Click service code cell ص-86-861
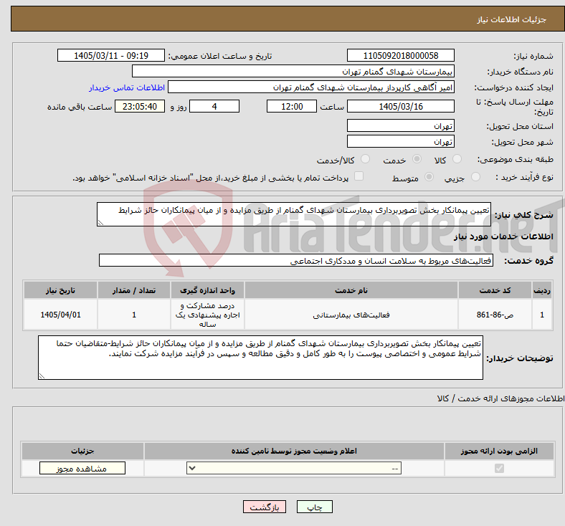 click(495, 315)
